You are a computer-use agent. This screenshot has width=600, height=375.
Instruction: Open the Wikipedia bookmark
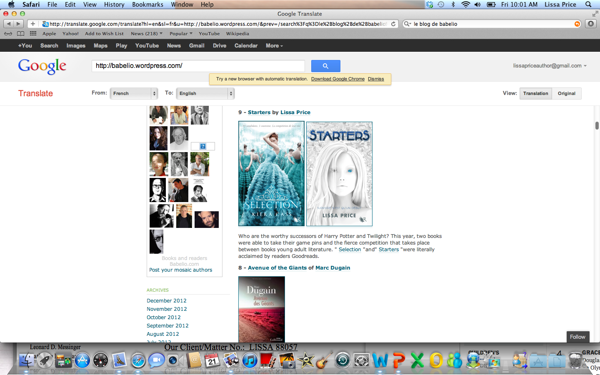point(237,34)
